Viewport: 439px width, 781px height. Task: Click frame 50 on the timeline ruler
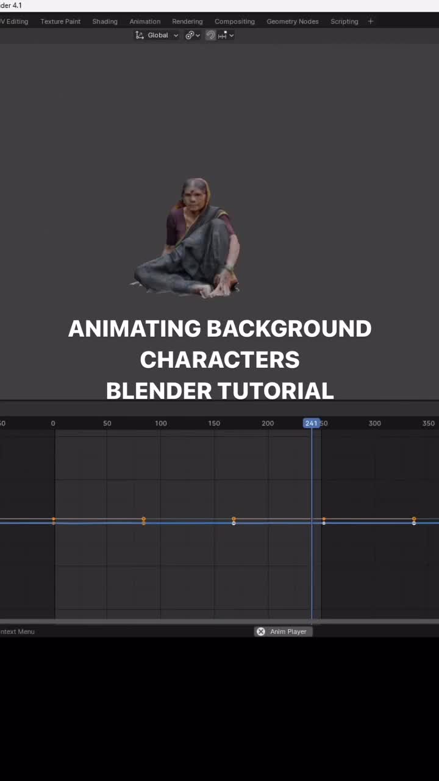point(107,423)
